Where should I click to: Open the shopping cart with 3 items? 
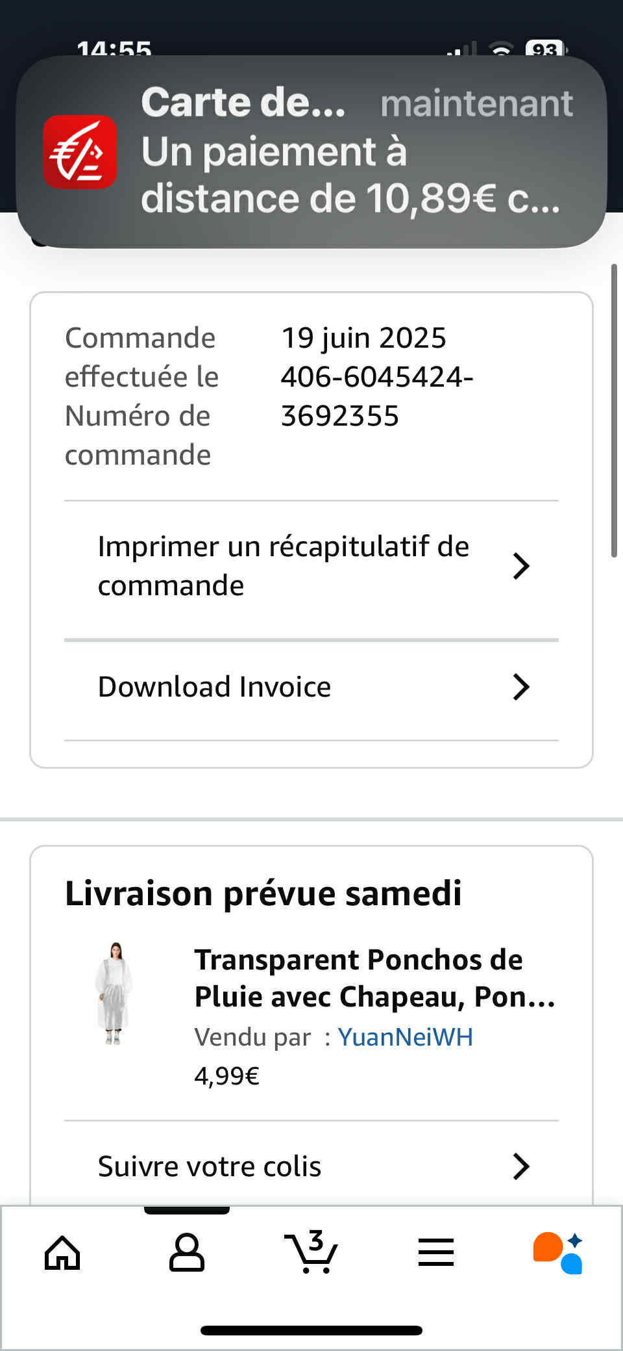(x=311, y=1251)
